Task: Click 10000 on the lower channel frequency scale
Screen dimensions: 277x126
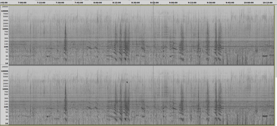Action: tap(5, 71)
